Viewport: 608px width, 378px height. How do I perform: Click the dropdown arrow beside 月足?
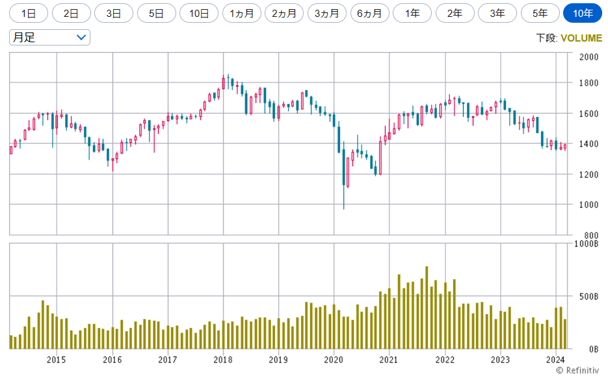(81, 38)
